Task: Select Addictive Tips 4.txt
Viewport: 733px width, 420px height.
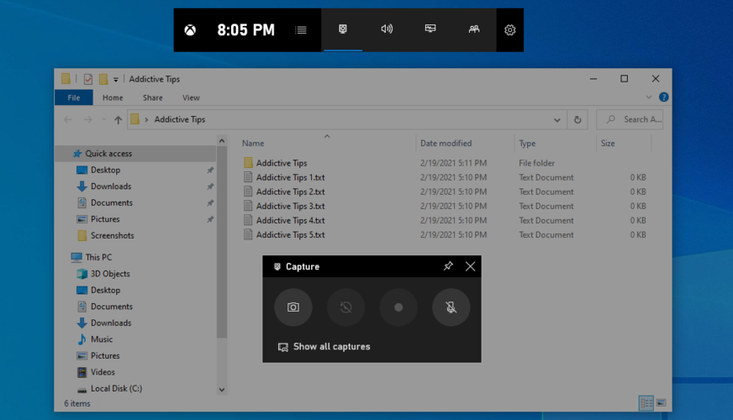Action: click(x=445, y=221)
